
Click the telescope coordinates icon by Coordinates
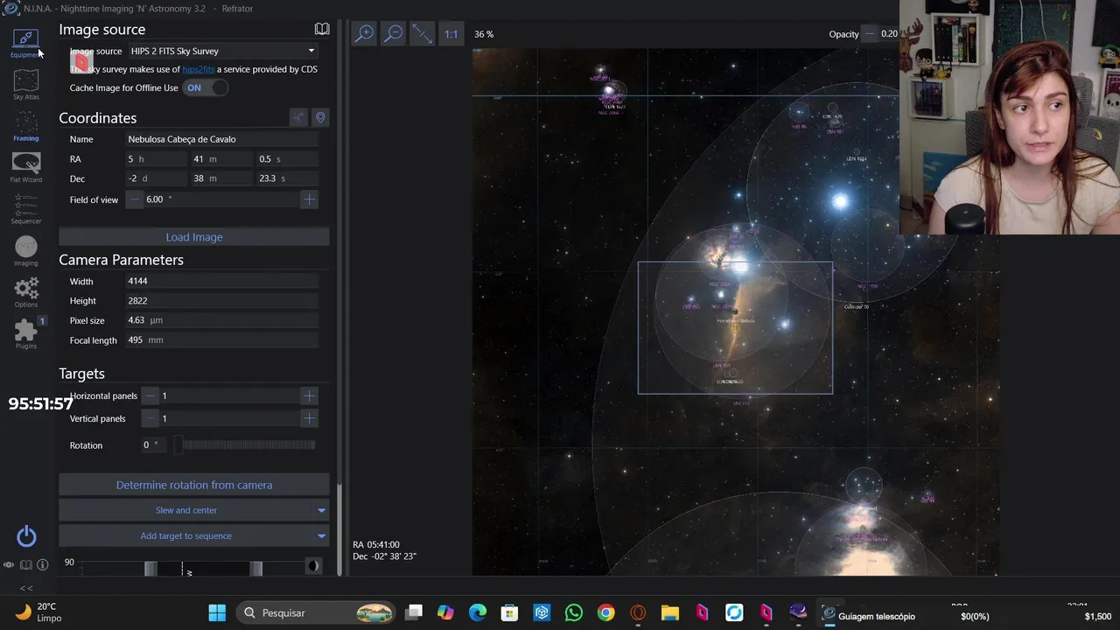tap(298, 117)
